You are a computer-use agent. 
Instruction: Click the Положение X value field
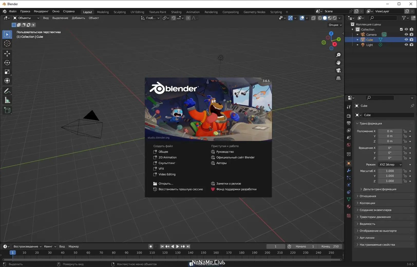[x=390, y=131]
